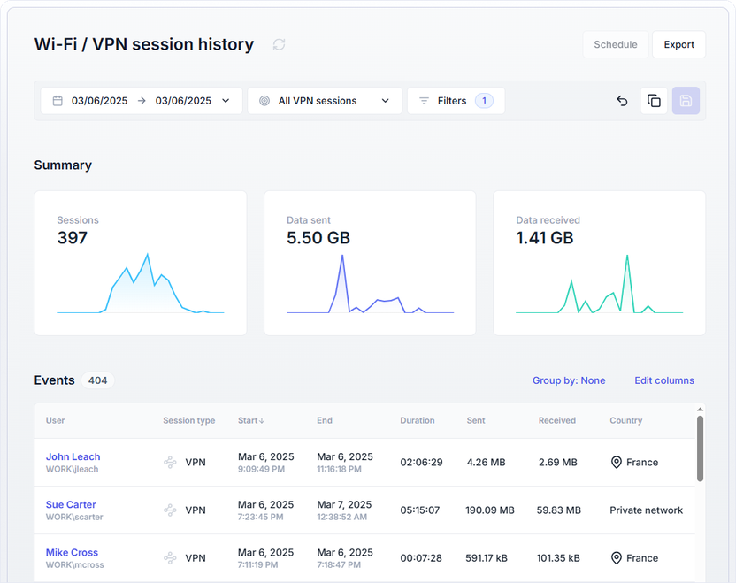Open John Leach user link
The height and width of the screenshot is (583, 736).
click(x=73, y=456)
